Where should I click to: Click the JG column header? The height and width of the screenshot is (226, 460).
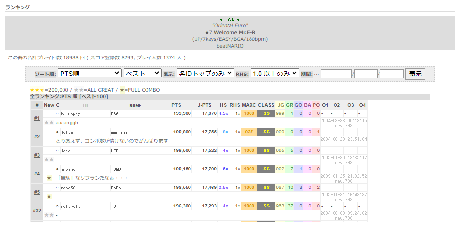(x=281, y=105)
